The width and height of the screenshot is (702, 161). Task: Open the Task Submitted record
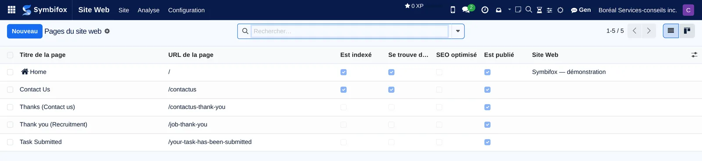pyautogui.click(x=41, y=142)
